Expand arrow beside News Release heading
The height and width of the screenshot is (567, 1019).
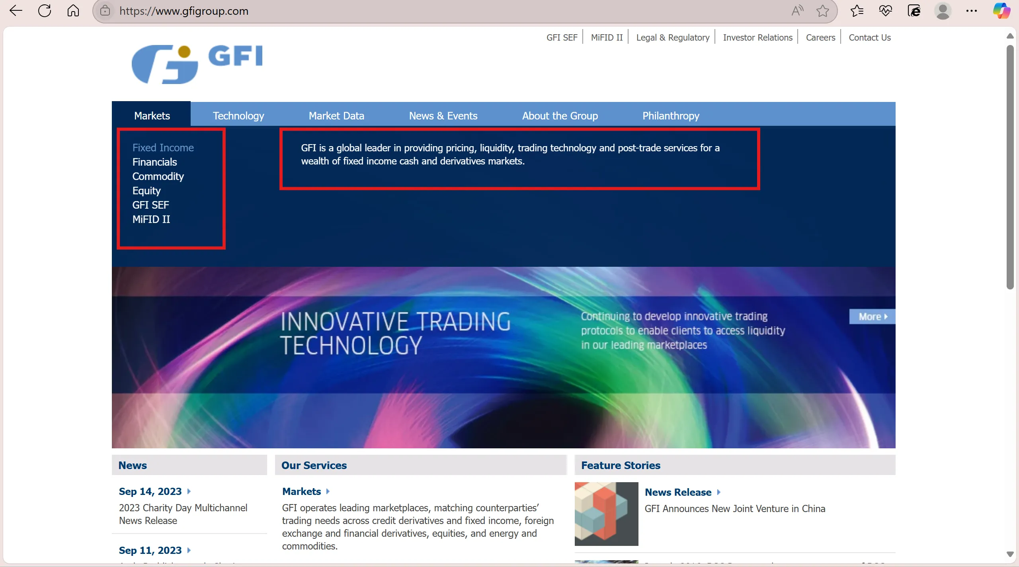pos(719,492)
